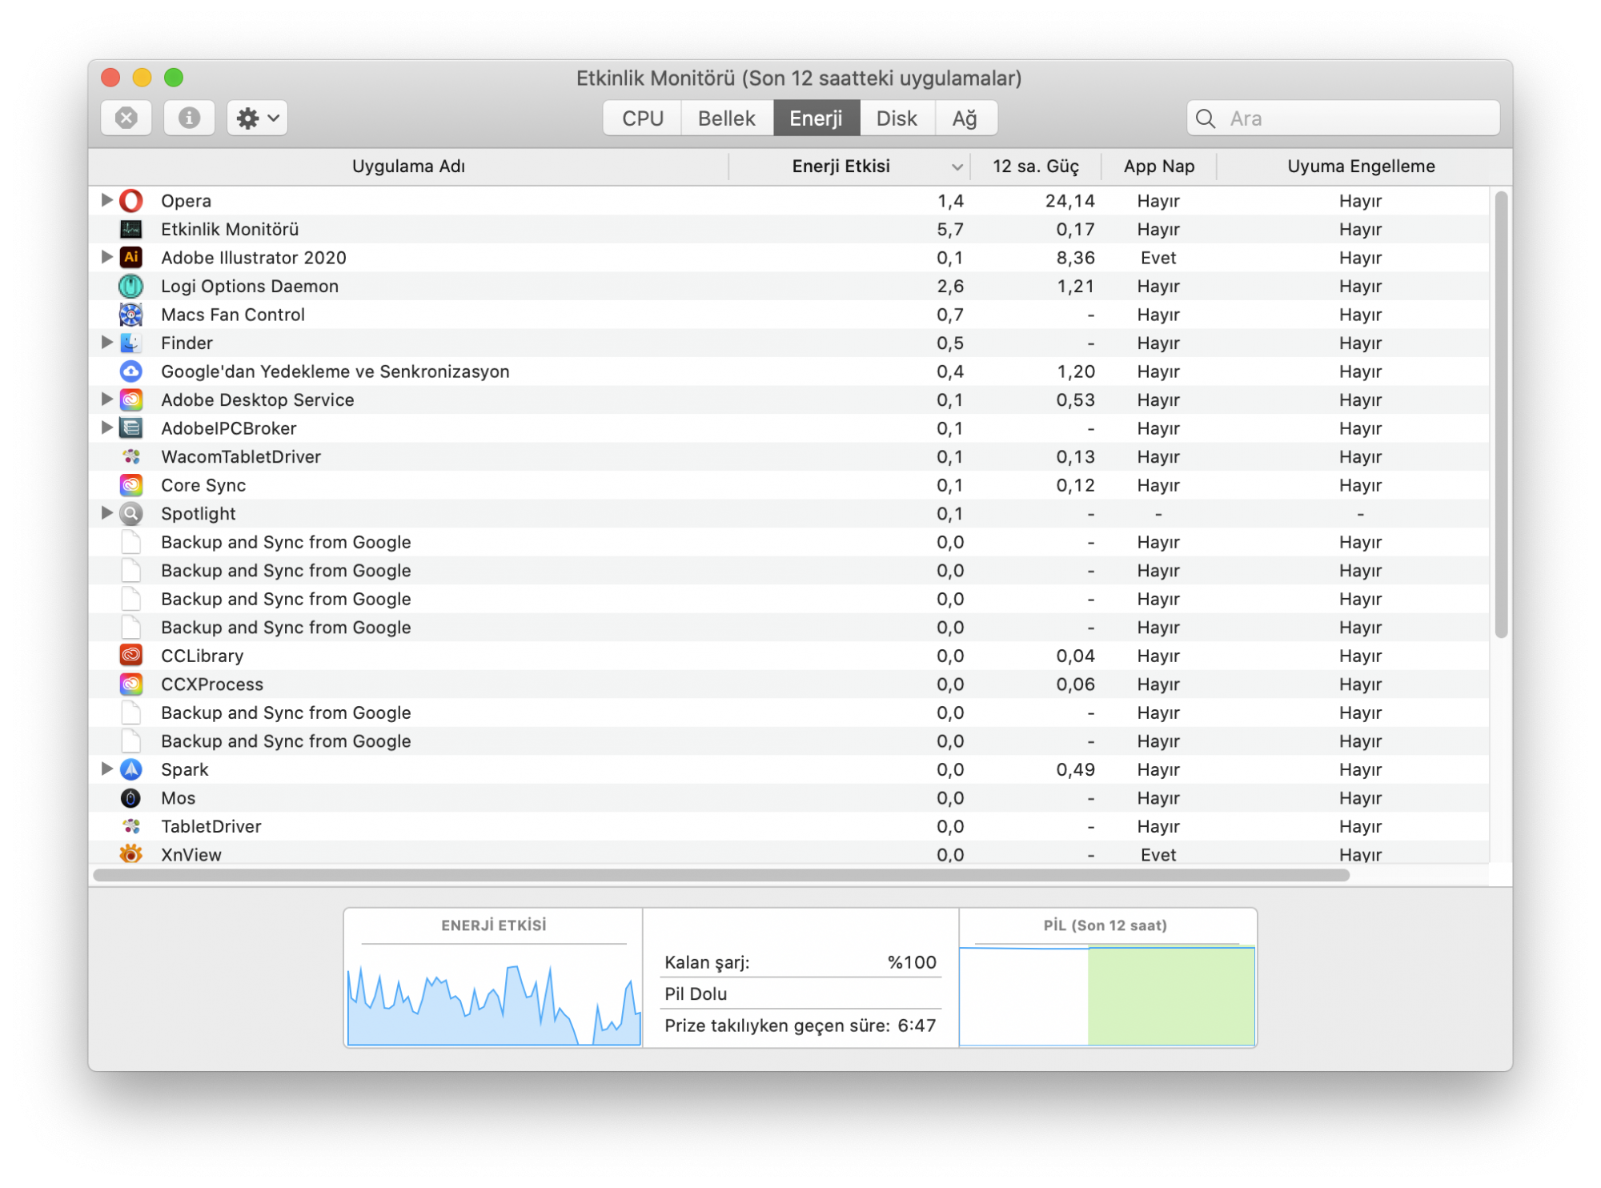
Task: Select the Macs Fan Control row
Action: tap(789, 315)
